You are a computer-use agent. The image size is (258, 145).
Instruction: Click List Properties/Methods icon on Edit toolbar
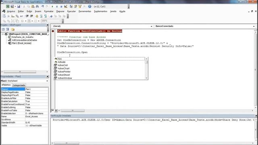pyautogui.click(x=4, y=16)
